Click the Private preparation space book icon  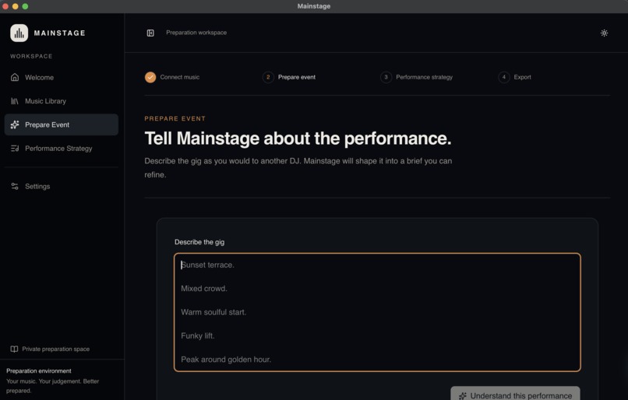[x=14, y=349]
